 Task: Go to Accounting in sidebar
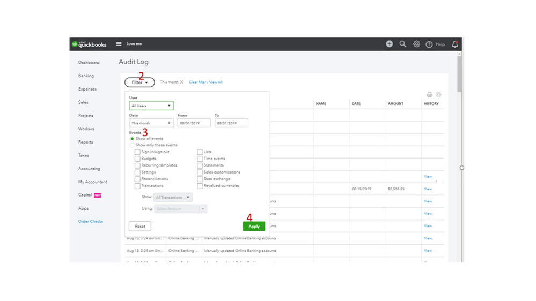(x=89, y=169)
